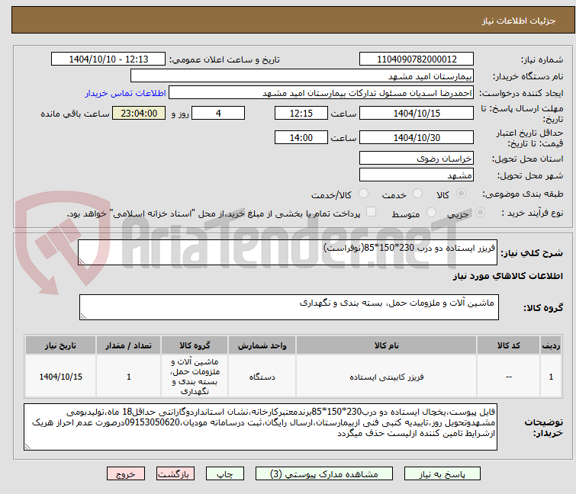Click the remaining time field 23:04:00

tap(139, 113)
